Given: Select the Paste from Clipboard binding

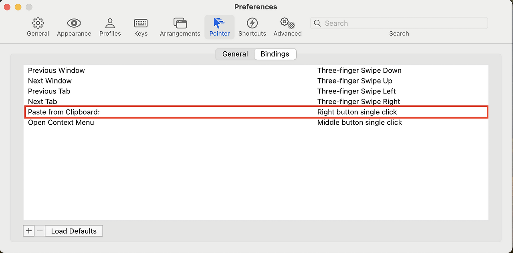Looking at the screenshot, I should [x=160, y=112].
